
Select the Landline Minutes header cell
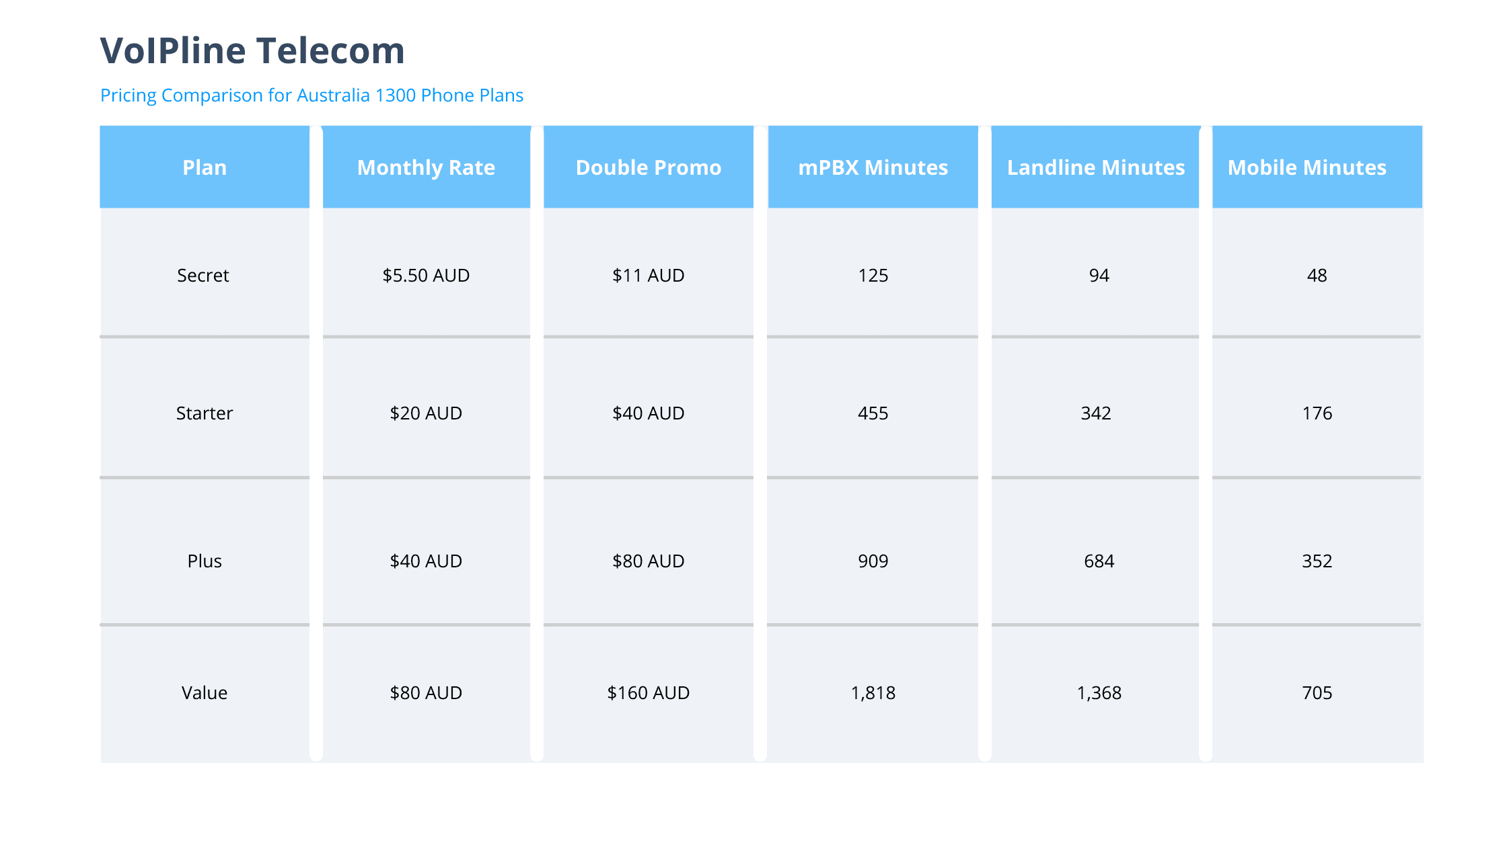tap(1095, 167)
